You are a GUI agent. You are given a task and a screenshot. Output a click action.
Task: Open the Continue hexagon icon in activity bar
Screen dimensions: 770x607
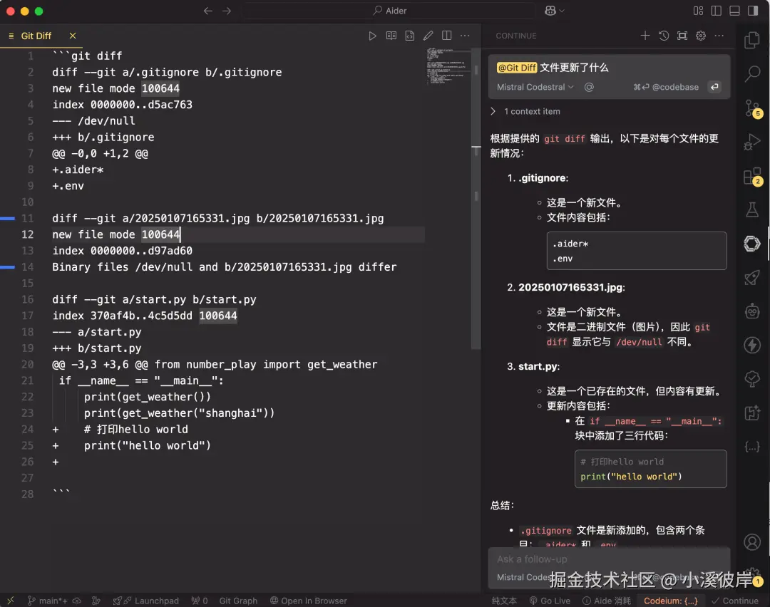[752, 244]
